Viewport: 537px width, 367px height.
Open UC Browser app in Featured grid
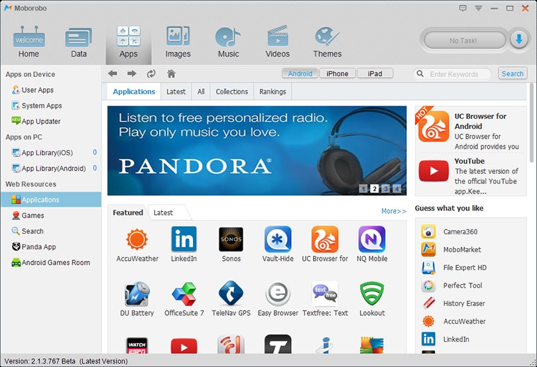click(325, 244)
